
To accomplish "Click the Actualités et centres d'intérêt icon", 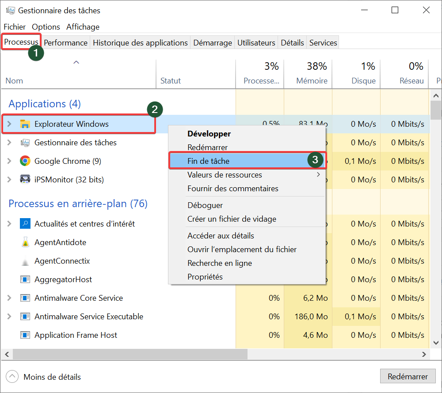I will (25, 223).
